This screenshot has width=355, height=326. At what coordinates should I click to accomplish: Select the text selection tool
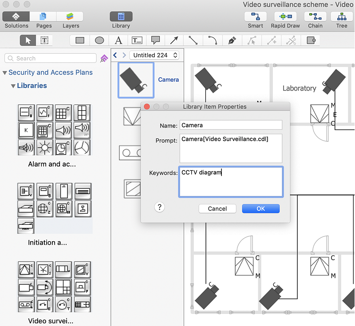click(x=44, y=40)
